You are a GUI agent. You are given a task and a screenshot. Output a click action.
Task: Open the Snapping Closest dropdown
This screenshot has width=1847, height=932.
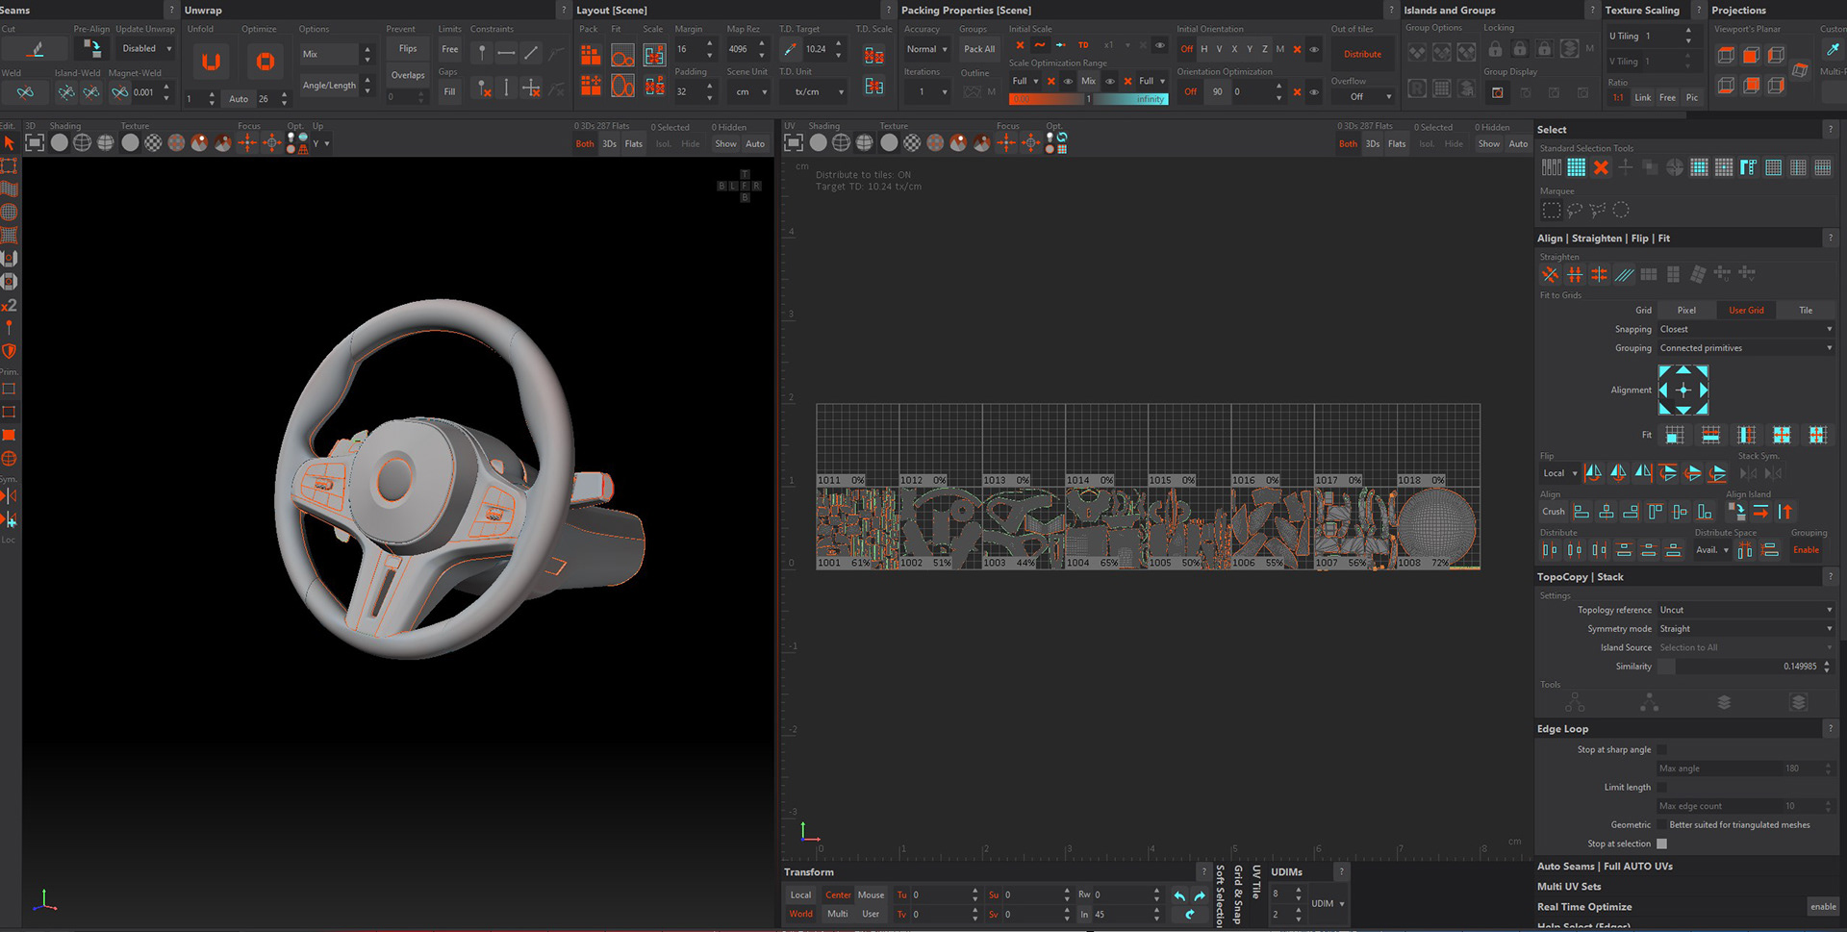(x=1745, y=329)
